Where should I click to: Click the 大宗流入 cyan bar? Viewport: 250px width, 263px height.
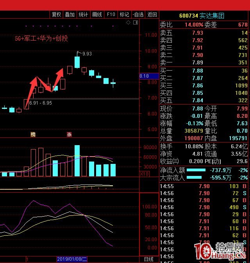coord(194,178)
